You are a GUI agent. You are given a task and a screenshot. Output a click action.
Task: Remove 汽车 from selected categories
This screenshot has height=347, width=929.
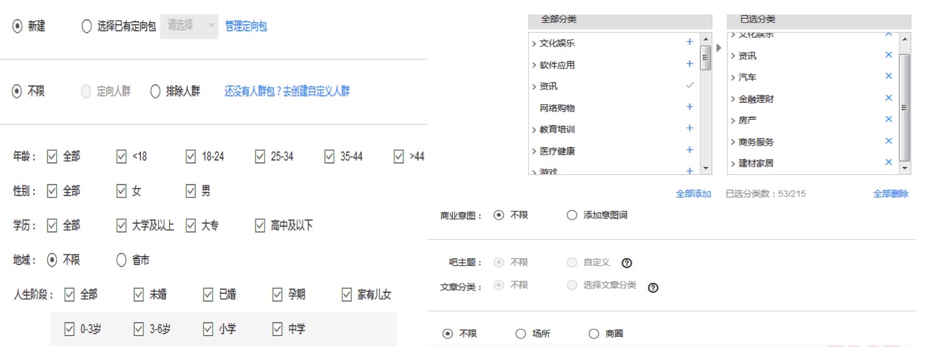pyautogui.click(x=888, y=76)
